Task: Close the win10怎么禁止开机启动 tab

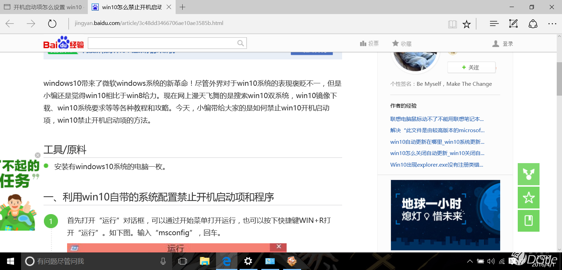Action: point(169,7)
